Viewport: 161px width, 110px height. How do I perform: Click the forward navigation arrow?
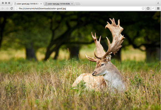[7, 8]
